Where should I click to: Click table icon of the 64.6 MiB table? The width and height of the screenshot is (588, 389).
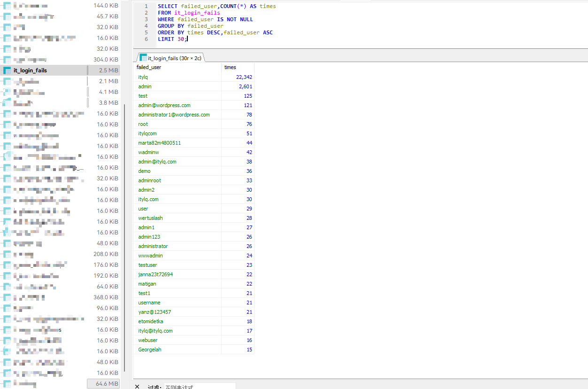pos(7,384)
